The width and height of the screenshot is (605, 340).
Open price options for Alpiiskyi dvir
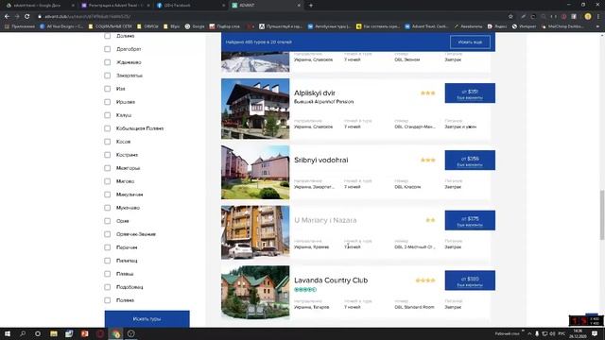pos(470,93)
